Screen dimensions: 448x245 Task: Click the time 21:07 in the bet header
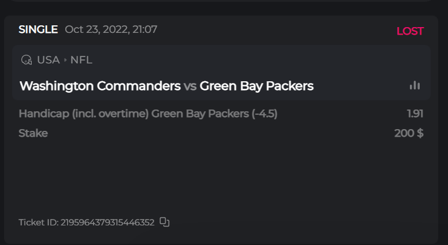[x=145, y=29]
